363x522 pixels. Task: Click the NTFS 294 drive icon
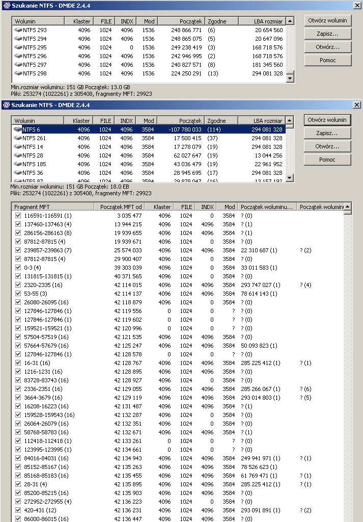[18, 39]
